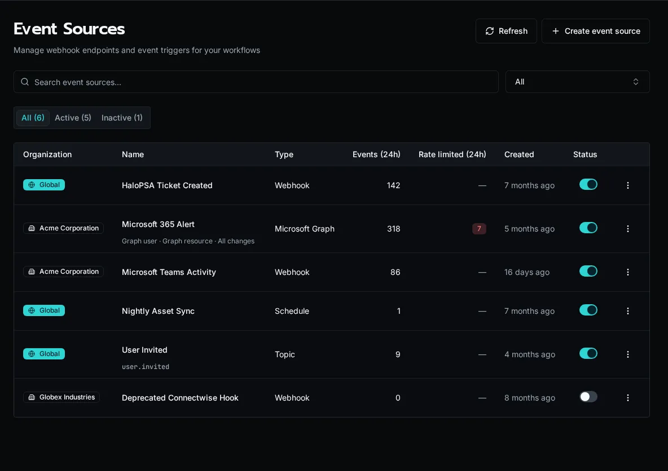Disable the HaloPSA Ticket Created event source
Image resolution: width=668 pixels, height=471 pixels.
coord(588,184)
